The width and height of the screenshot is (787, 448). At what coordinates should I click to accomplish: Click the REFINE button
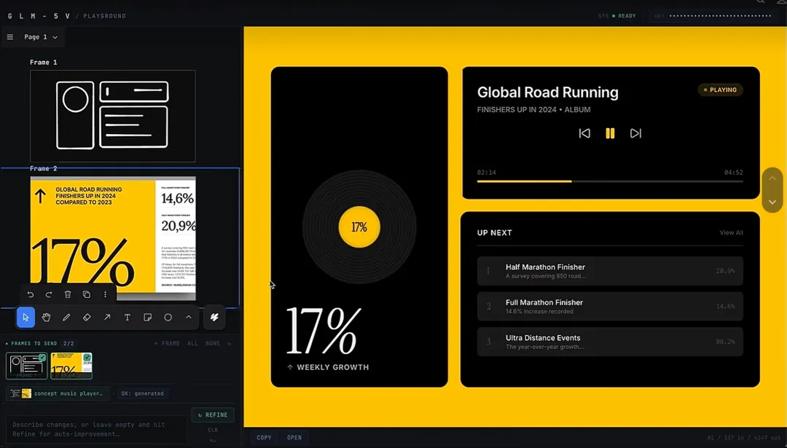(213, 415)
